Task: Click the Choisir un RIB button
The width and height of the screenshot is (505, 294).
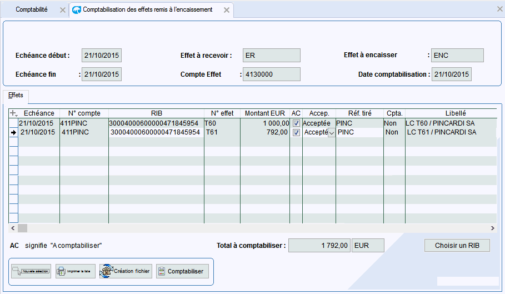Action: (x=457, y=246)
